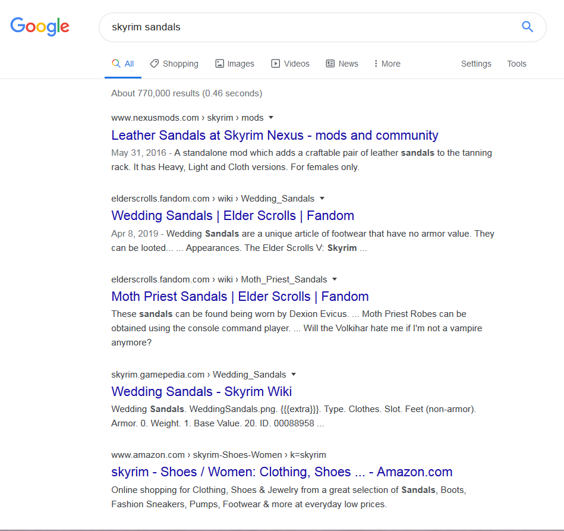Open Moth Priest Sandals Fandom result

[240, 297]
